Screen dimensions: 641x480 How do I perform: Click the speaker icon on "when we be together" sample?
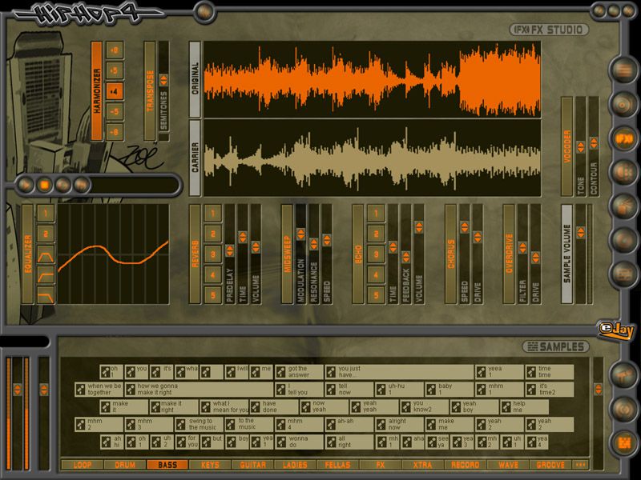(x=80, y=390)
